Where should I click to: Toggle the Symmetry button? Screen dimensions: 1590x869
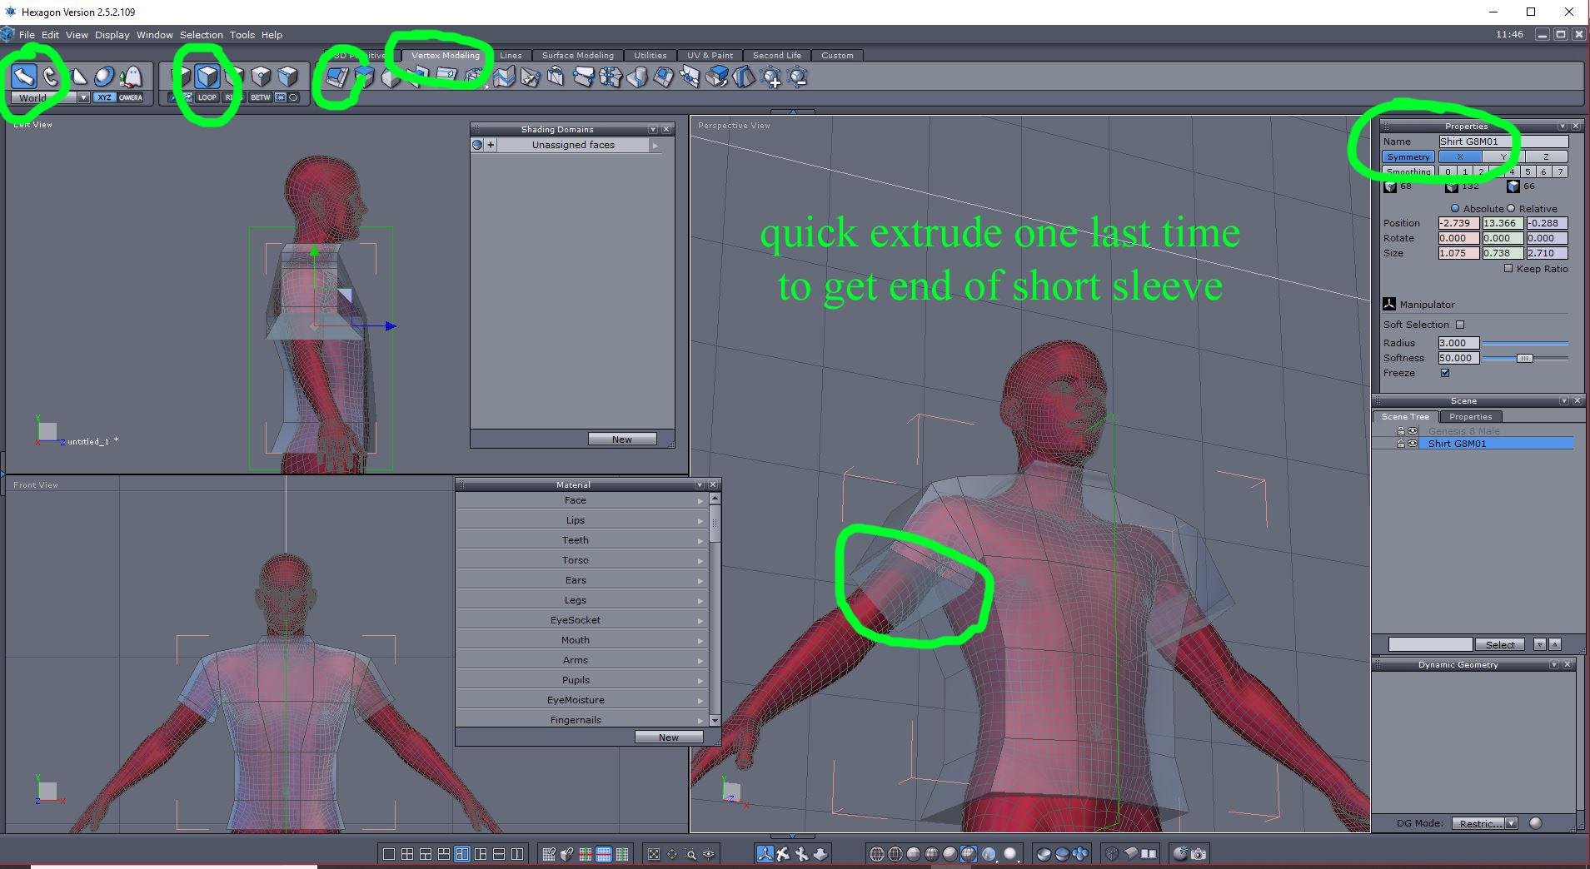click(x=1408, y=156)
